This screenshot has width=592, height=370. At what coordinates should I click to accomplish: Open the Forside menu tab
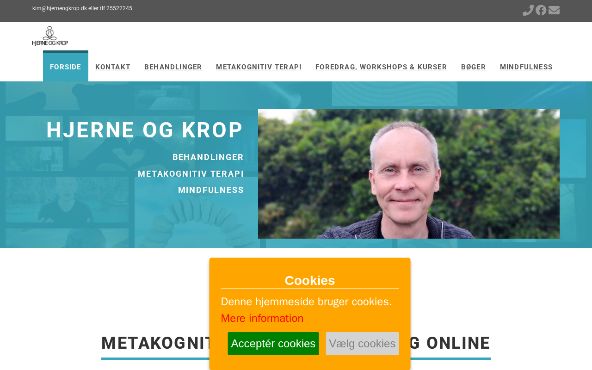coord(66,67)
